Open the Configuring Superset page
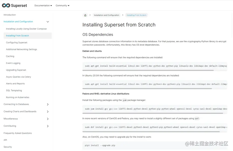The height and width of the screenshot is (151, 233). 17,42
